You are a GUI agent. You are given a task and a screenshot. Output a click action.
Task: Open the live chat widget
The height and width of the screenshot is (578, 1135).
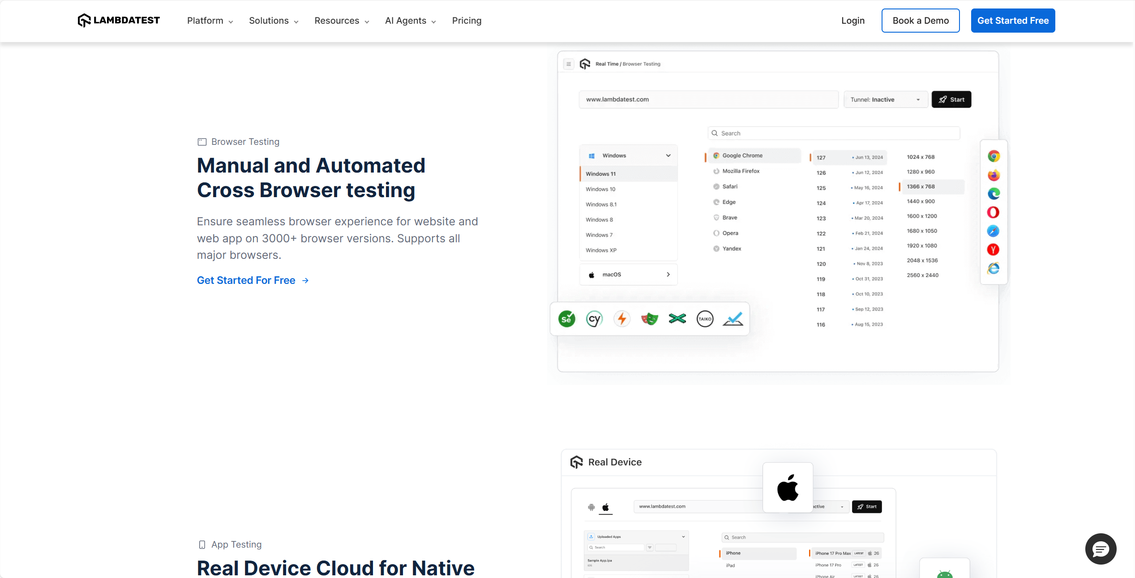click(1101, 549)
